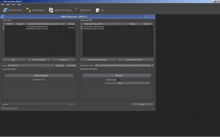Collapse the FBX 2012 options section
Viewport: 220px width, 137px height.
pos(84,76)
